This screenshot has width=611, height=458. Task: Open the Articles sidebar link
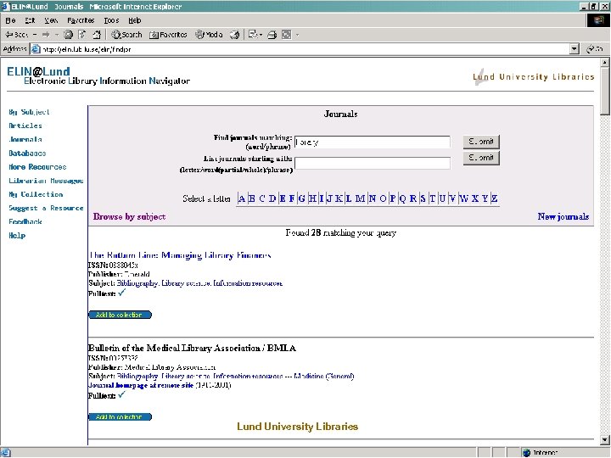coord(25,126)
